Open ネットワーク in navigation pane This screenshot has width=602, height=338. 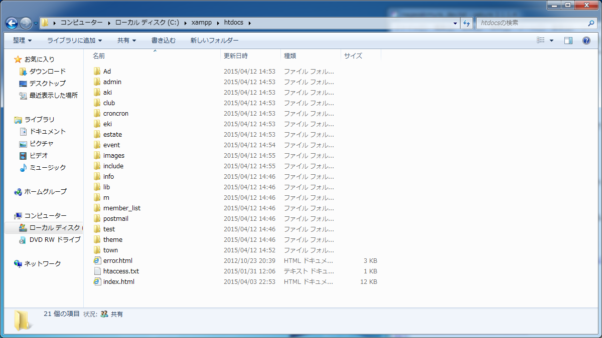pos(43,264)
